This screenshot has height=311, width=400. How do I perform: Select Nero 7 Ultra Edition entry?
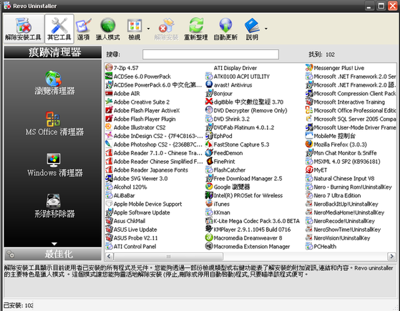pyautogui.click(x=333, y=196)
